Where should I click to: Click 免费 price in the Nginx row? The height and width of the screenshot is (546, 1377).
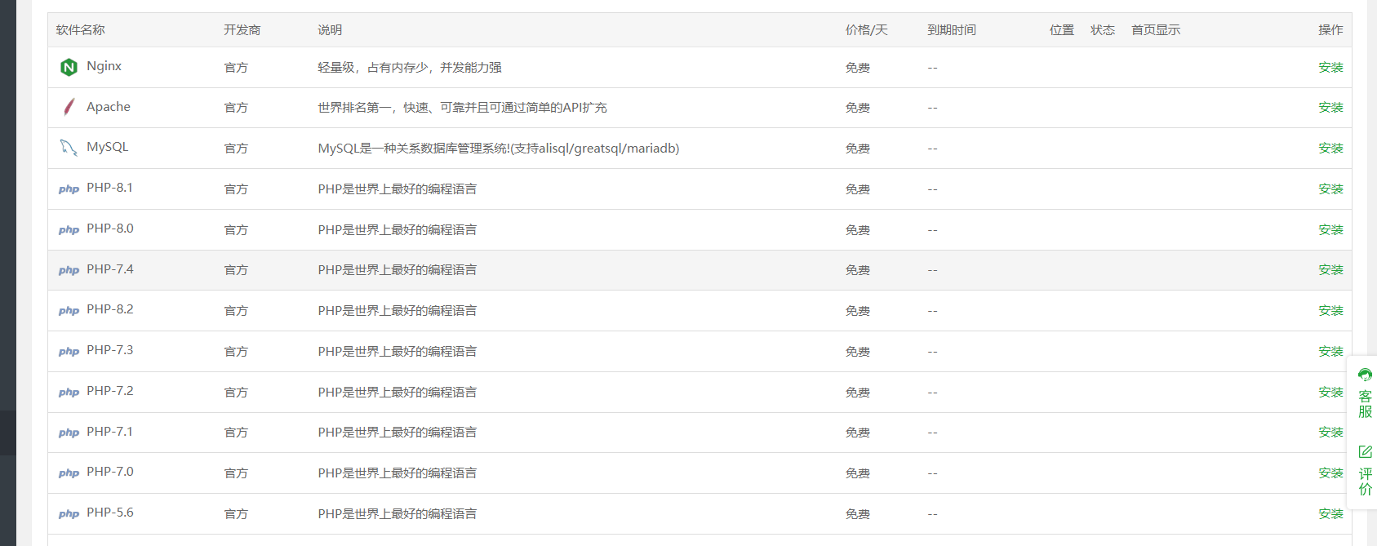pyautogui.click(x=857, y=68)
